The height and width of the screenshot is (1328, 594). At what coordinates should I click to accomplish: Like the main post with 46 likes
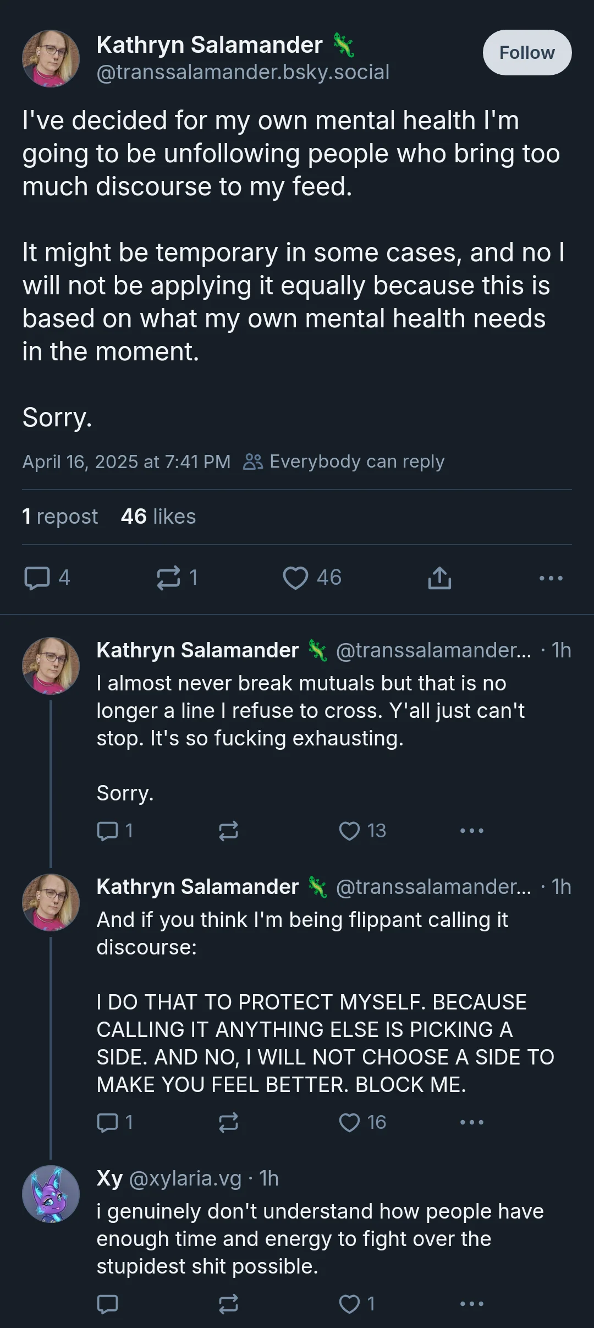click(x=312, y=578)
